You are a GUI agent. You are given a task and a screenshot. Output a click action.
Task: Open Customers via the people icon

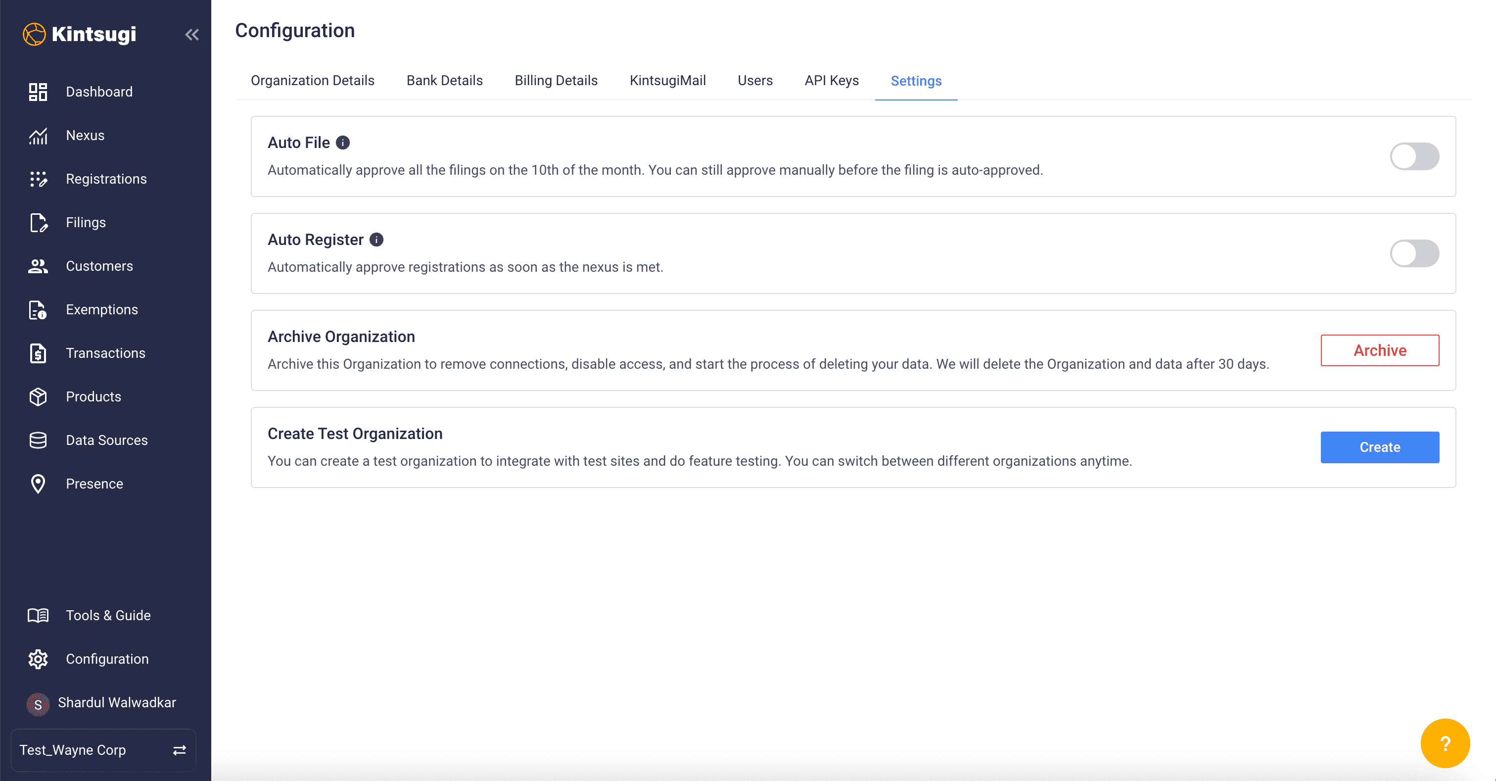(38, 266)
